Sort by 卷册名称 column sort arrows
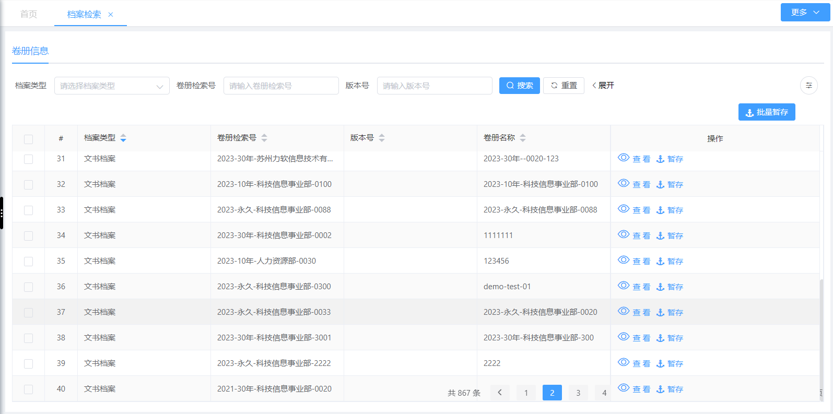This screenshot has width=833, height=414. 523,138
